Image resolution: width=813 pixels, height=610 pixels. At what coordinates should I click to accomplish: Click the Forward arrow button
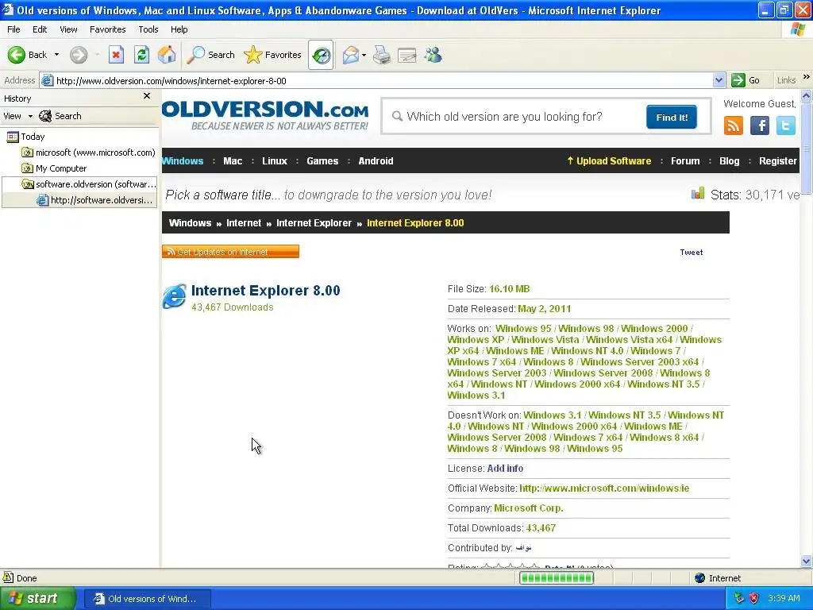(79, 55)
